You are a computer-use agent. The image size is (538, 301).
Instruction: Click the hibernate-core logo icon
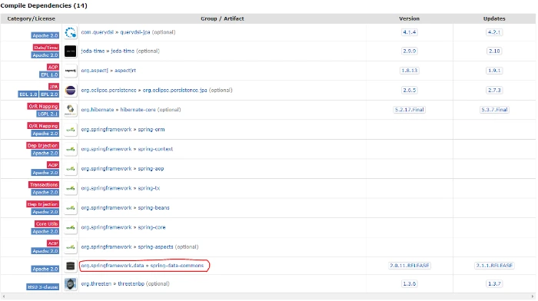coord(71,110)
